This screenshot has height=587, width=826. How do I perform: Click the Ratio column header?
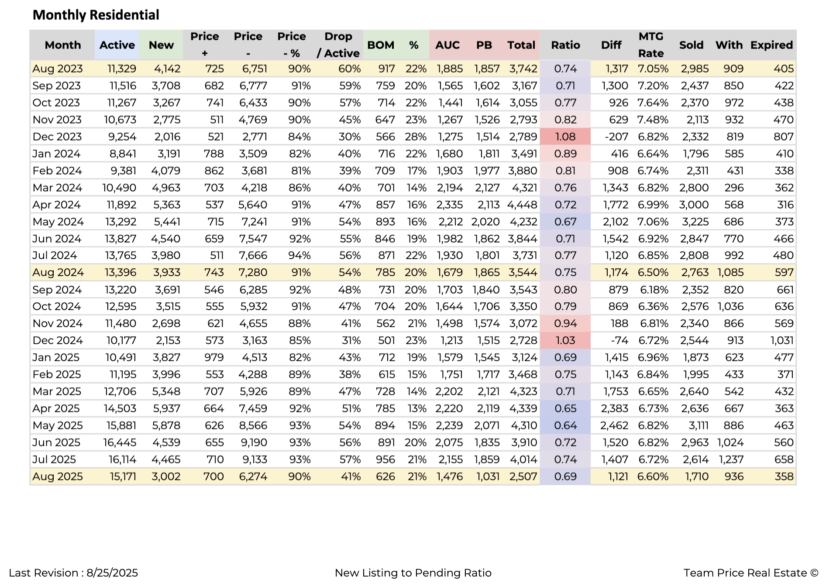[565, 45]
